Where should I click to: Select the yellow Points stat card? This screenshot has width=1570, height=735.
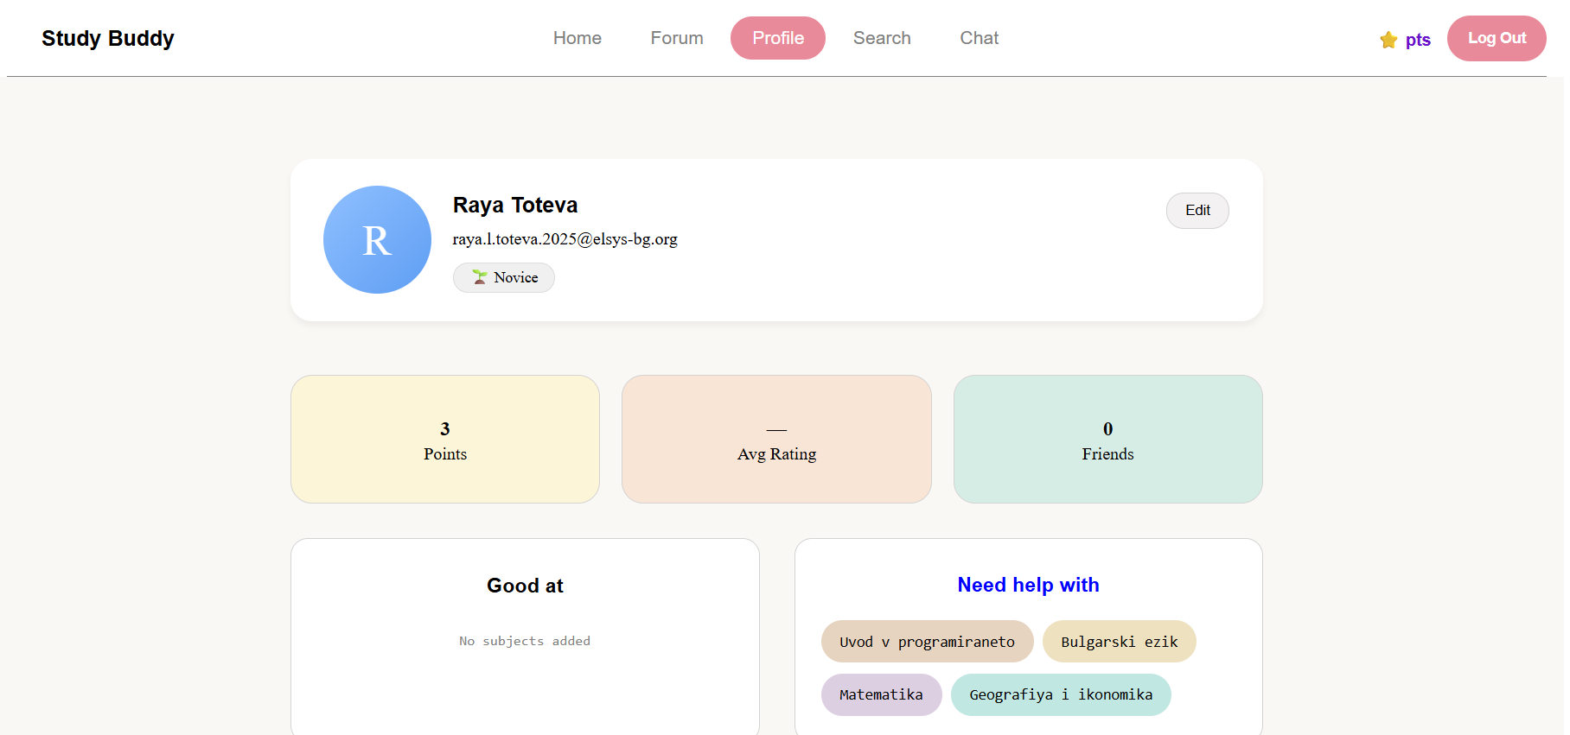[445, 439]
